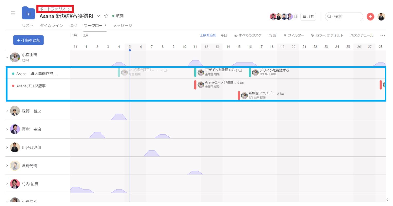393x206 pixels.
Task: Click 倉野晃樹 avatar photo
Action: click(15, 166)
